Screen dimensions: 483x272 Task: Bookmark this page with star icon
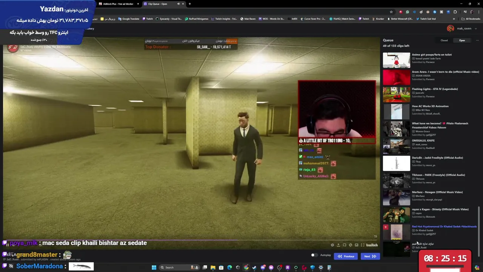[391, 12]
